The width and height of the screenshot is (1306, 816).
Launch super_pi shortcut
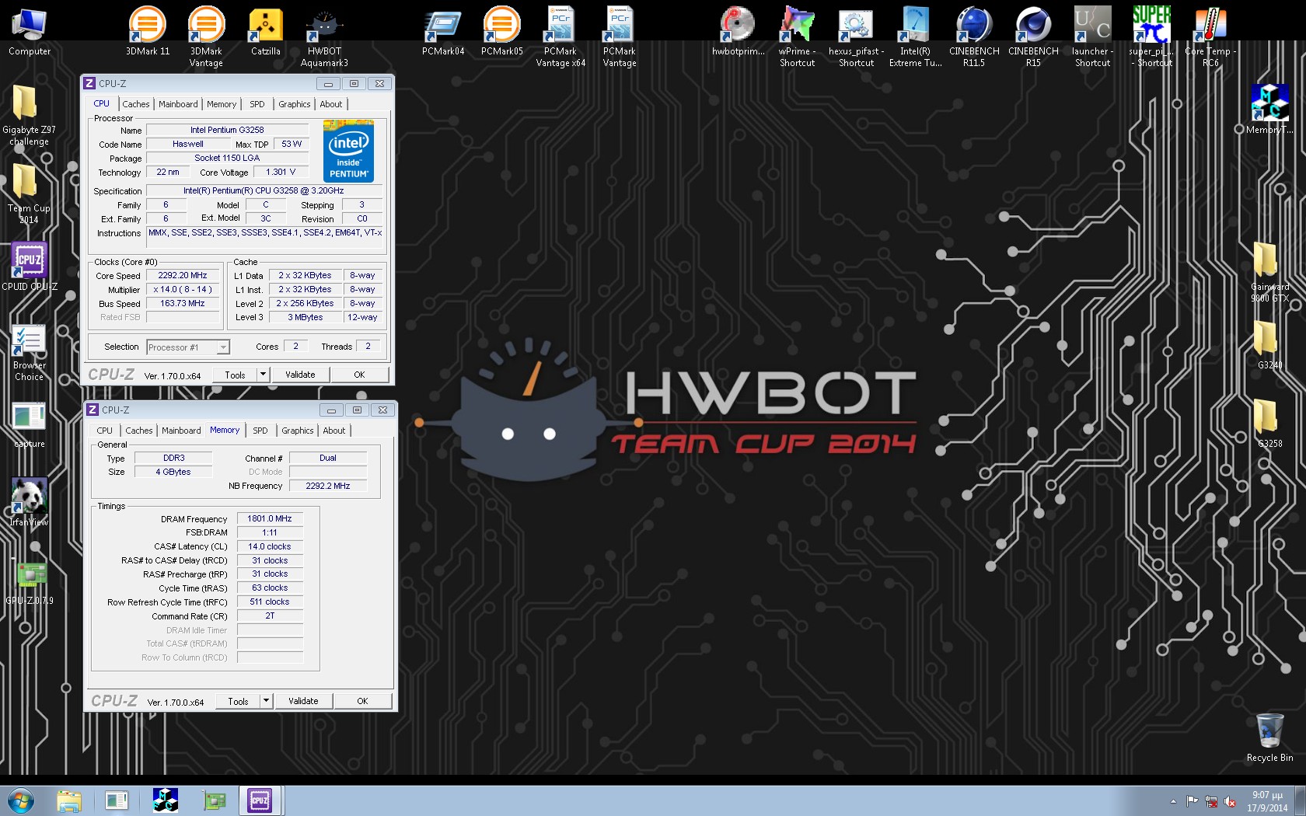[x=1151, y=37]
